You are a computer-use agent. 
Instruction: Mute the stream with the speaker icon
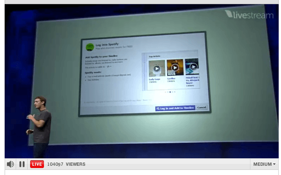coord(10,164)
